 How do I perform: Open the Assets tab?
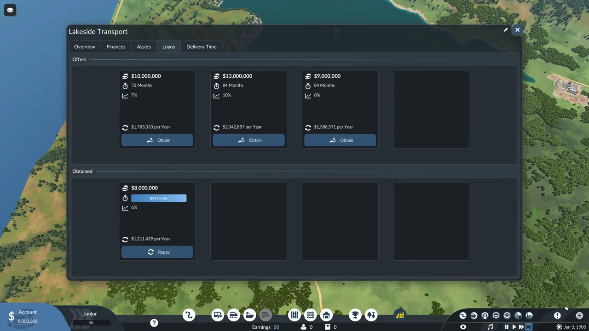click(x=144, y=46)
